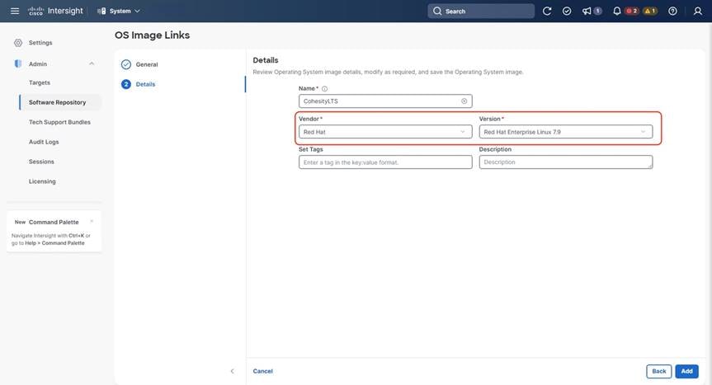Dismiss the Command Palette notice
Screen dimensions: 712x385
(92, 221)
